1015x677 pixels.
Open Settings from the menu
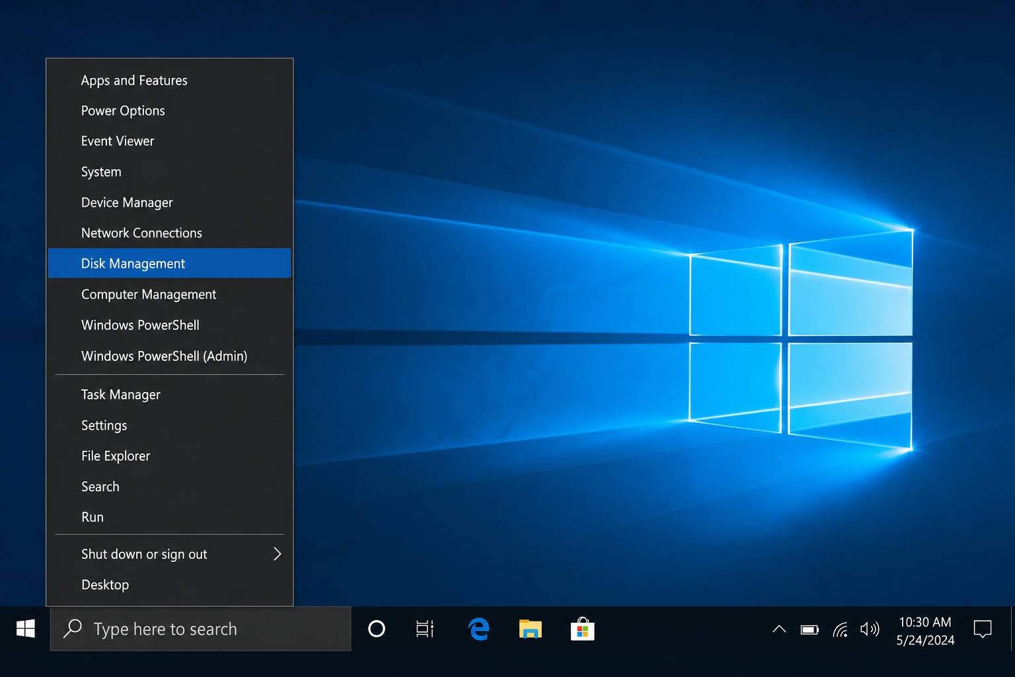[x=170, y=426]
